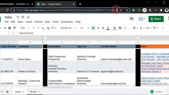The width and height of the screenshot is (169, 95).
Task: Open the comment history icon
Action: [132, 19]
